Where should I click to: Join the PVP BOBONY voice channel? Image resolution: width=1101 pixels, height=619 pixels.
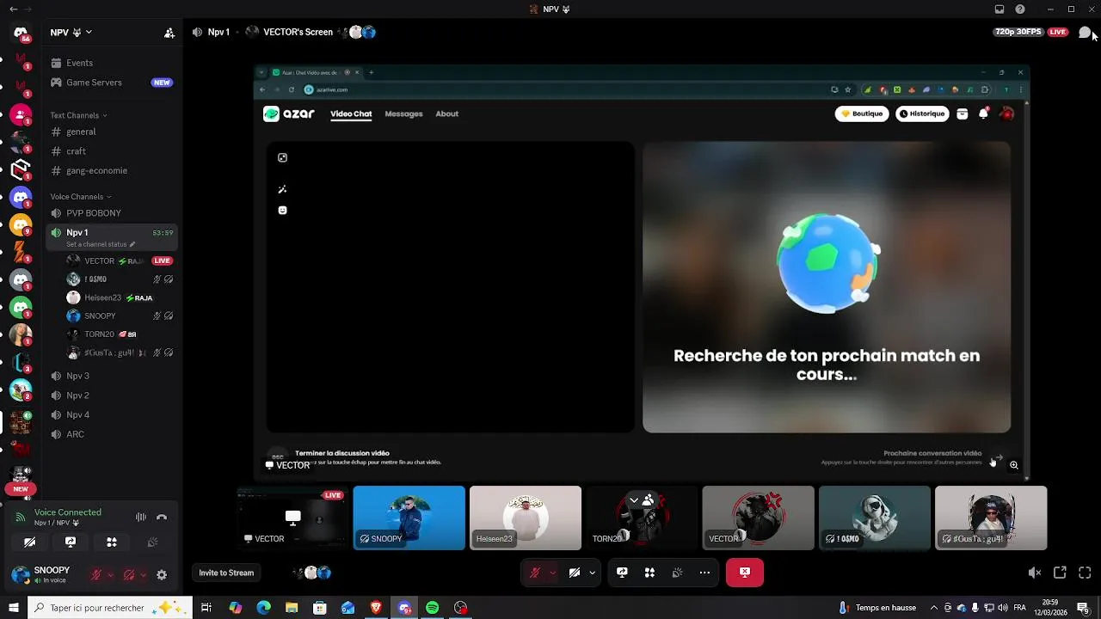(x=112, y=213)
